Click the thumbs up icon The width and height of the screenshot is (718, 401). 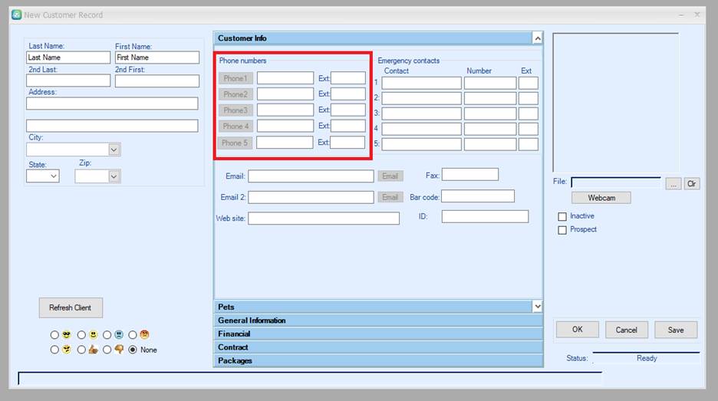93,350
